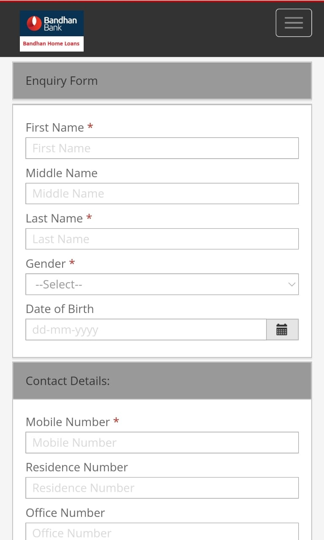The image size is (324, 540).
Task: Click the Residence Number label
Action: coord(77,467)
